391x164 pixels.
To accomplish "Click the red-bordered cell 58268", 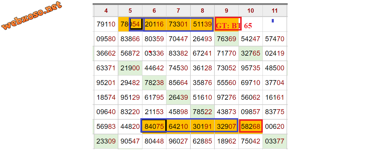I will click(251, 127).
